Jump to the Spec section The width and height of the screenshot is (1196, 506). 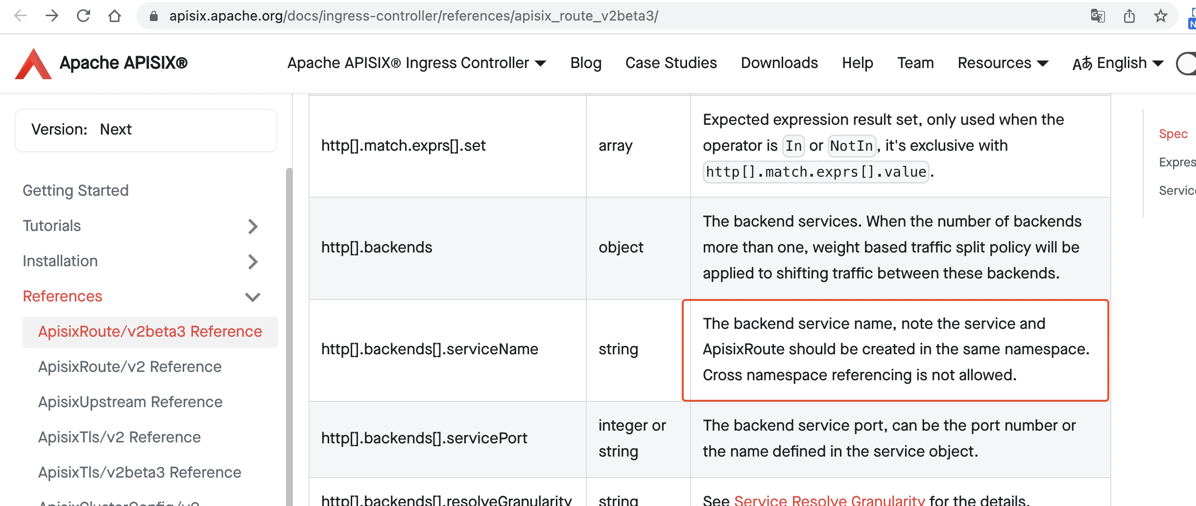1173,134
